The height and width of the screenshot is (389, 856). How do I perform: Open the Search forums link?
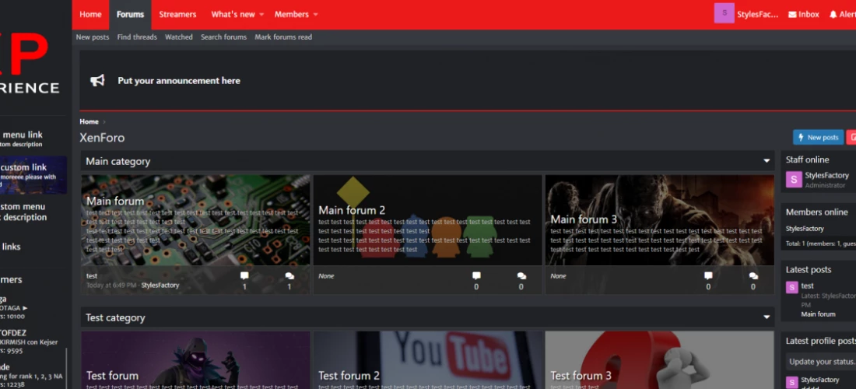pyautogui.click(x=223, y=37)
